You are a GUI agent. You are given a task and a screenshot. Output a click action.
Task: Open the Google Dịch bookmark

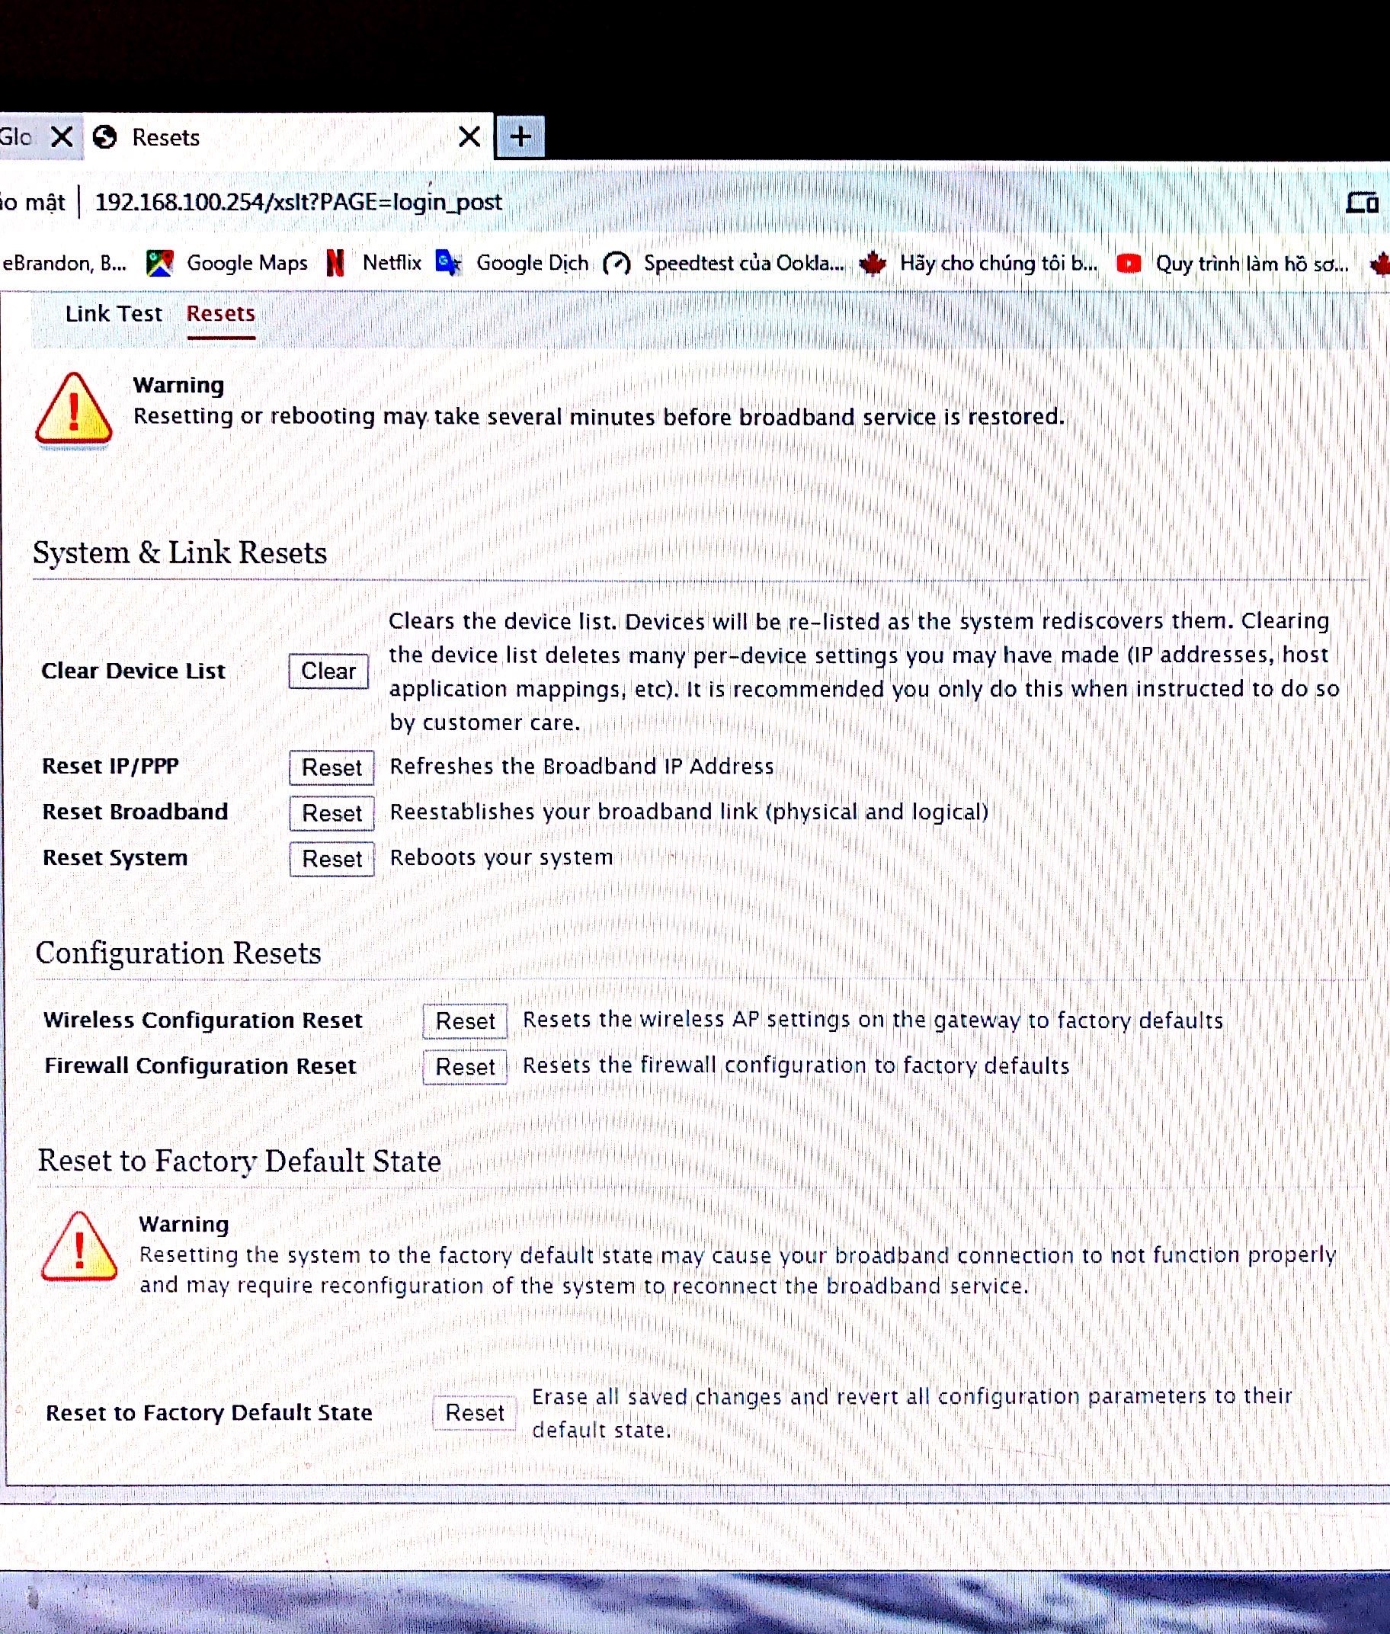(513, 263)
